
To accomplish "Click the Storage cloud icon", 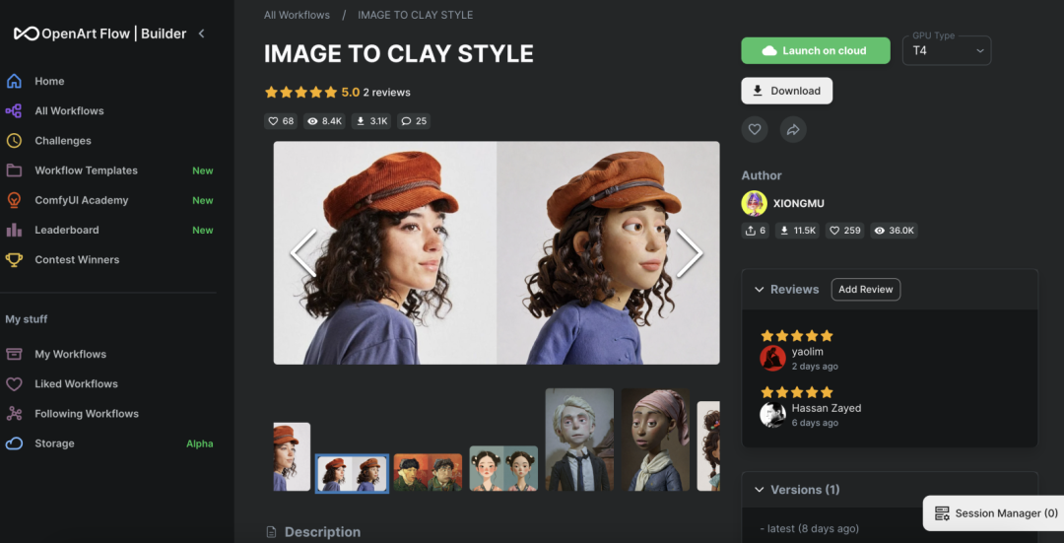I will (x=14, y=443).
